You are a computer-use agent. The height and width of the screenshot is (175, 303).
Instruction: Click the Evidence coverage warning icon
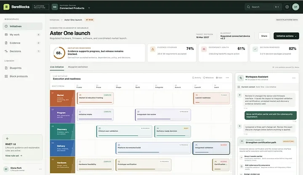click(153, 49)
